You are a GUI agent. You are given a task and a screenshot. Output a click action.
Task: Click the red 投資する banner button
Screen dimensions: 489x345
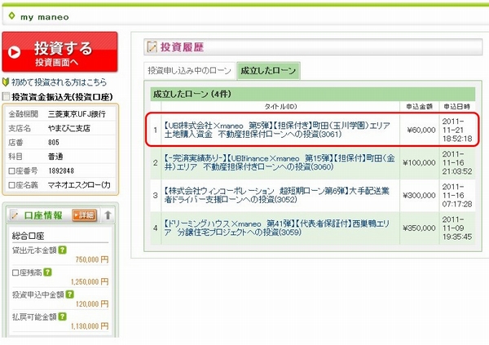point(59,52)
